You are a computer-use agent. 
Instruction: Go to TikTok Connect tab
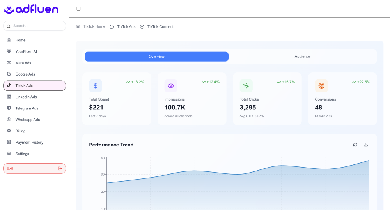(157, 27)
